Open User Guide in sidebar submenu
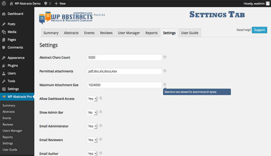 tap(10, 150)
